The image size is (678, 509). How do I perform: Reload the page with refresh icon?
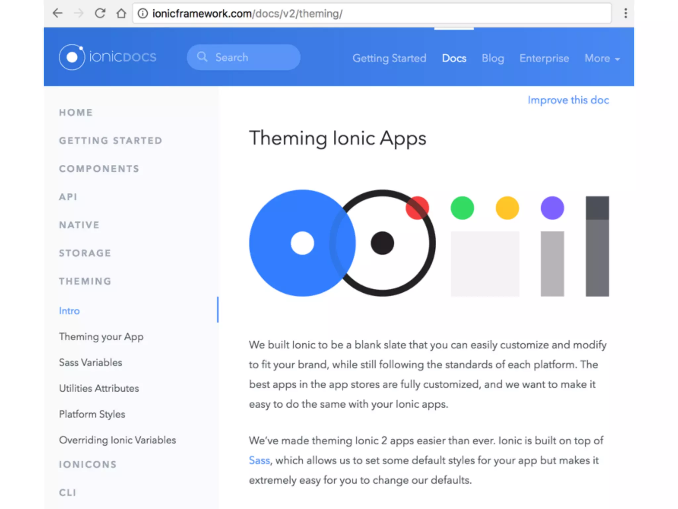click(100, 13)
